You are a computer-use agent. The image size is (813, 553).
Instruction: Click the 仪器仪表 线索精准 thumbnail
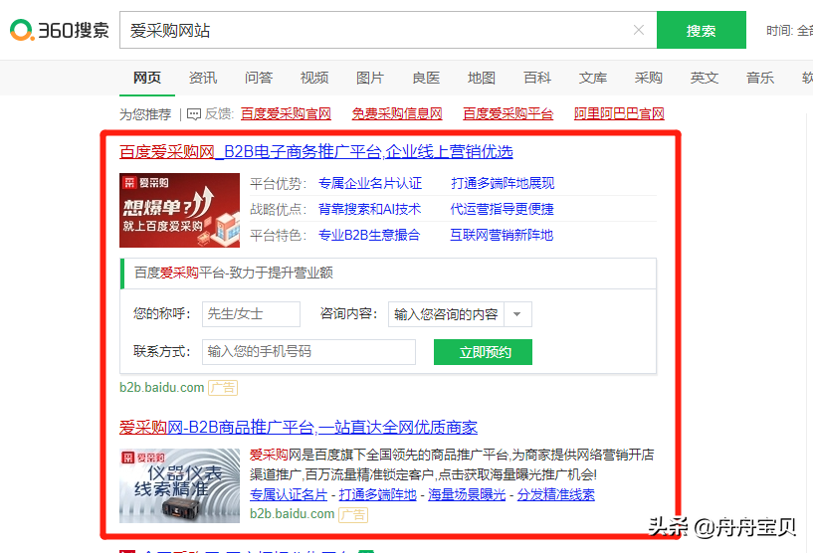[179, 485]
